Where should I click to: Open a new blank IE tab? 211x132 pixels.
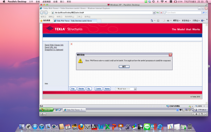[99, 21]
